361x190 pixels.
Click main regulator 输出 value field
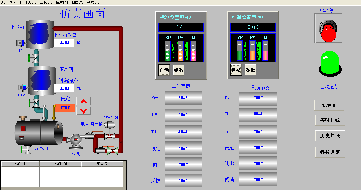click(183, 164)
